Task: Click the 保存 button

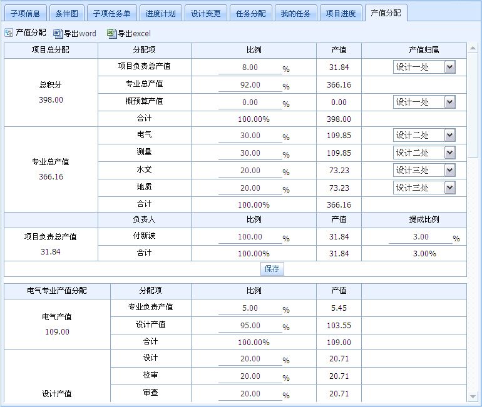Action: click(x=272, y=269)
